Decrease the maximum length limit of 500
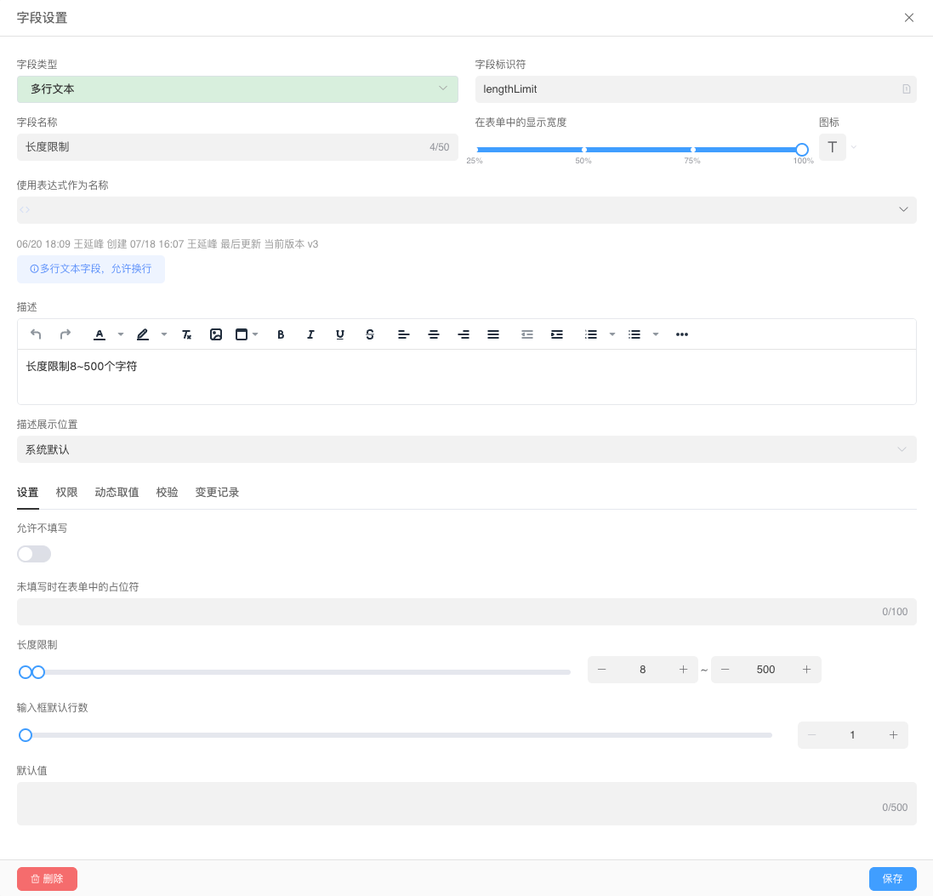The height and width of the screenshot is (896, 933). pos(725,670)
